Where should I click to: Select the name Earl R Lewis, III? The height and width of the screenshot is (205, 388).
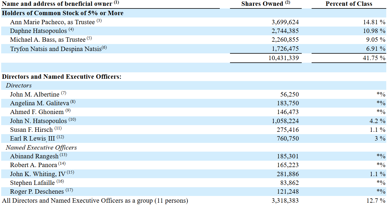(33, 139)
